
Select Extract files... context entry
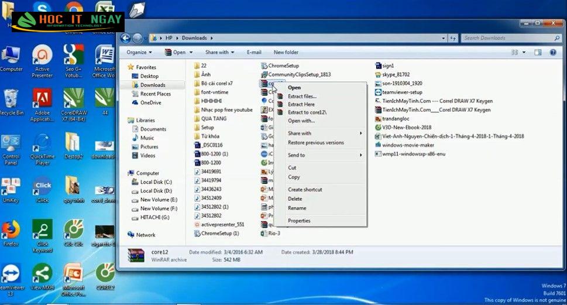click(x=321, y=96)
